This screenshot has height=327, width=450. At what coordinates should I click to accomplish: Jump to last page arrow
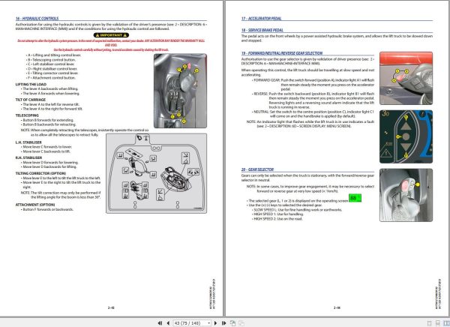coord(223,323)
